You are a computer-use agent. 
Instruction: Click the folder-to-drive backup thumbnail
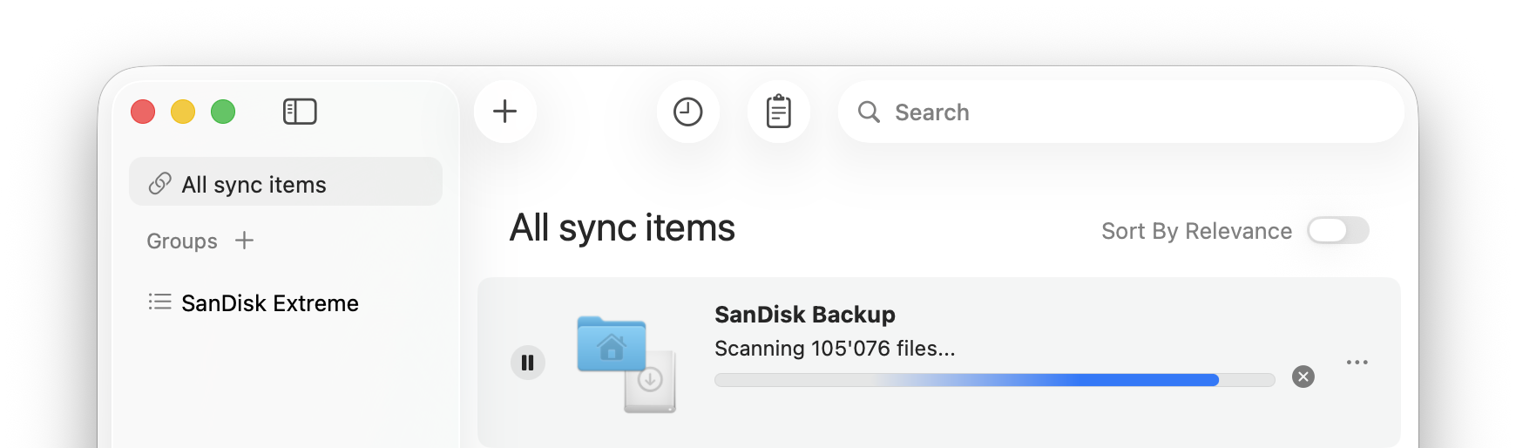[626, 363]
